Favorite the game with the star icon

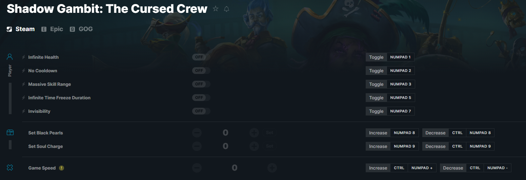(216, 9)
